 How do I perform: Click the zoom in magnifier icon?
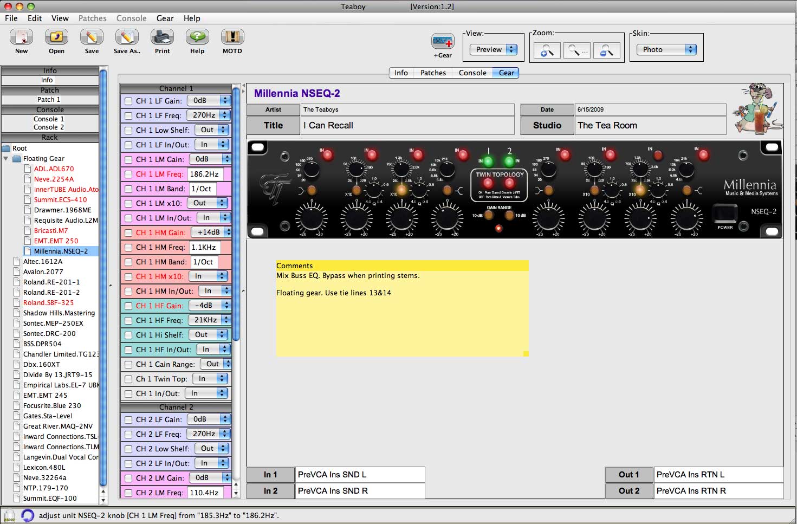(547, 51)
